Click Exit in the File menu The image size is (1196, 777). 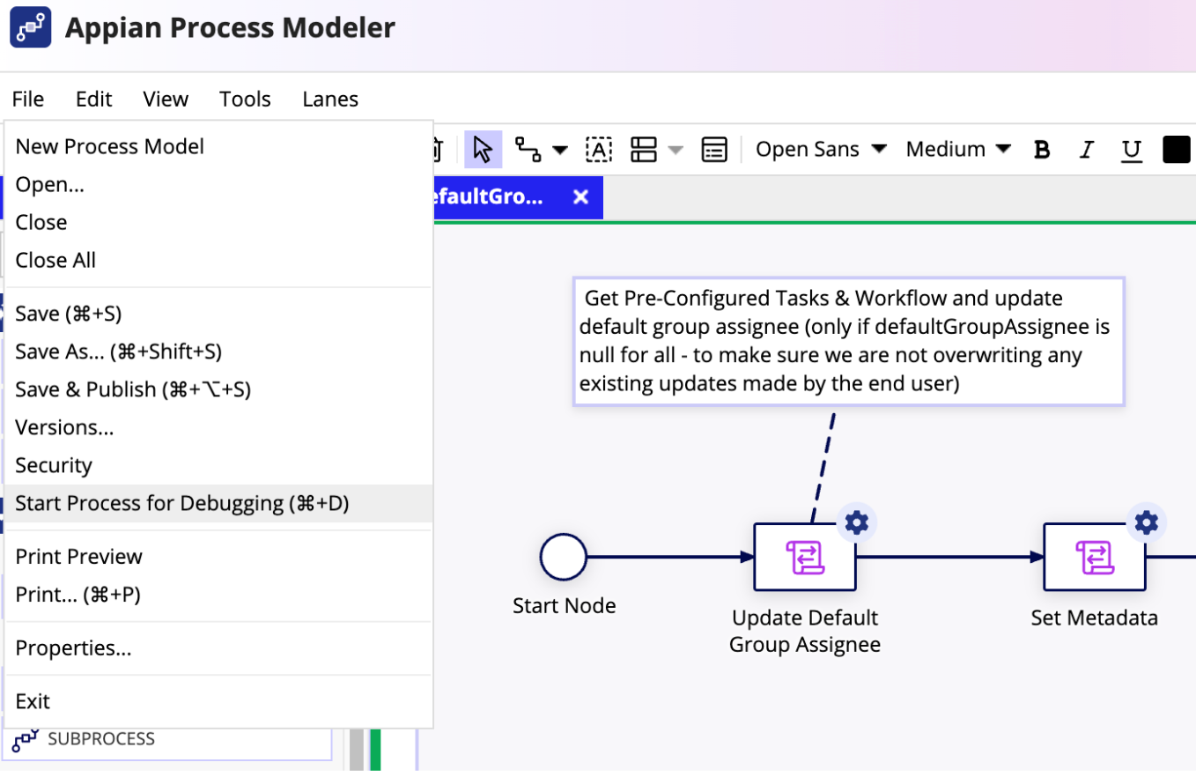pyautogui.click(x=218, y=701)
